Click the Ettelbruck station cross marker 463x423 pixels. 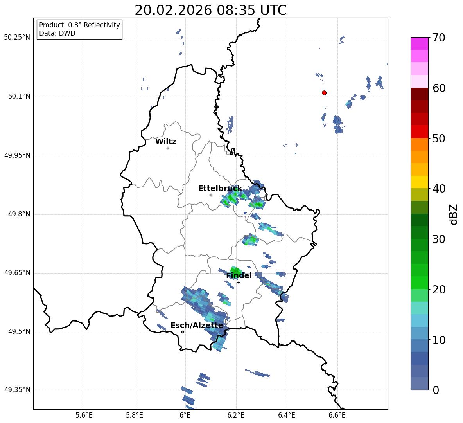point(211,195)
